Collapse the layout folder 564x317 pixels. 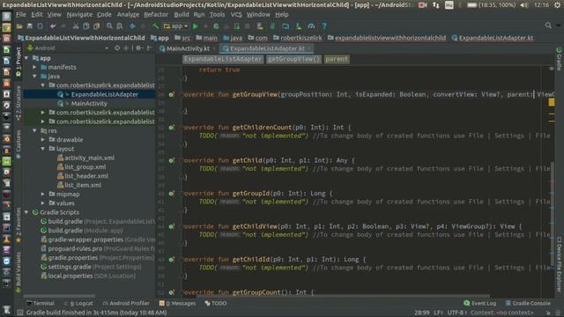pos(43,149)
